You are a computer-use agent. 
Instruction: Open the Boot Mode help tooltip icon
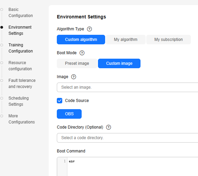tap(82, 53)
